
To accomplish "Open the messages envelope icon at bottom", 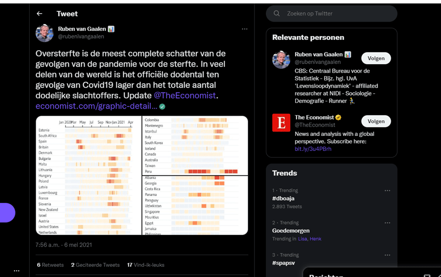I will (x=427, y=276).
